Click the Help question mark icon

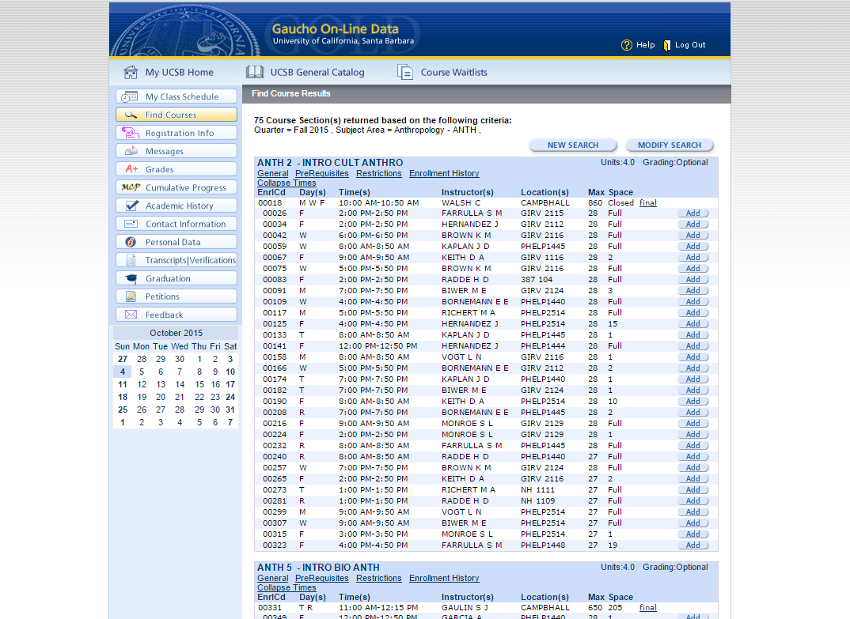coord(626,45)
